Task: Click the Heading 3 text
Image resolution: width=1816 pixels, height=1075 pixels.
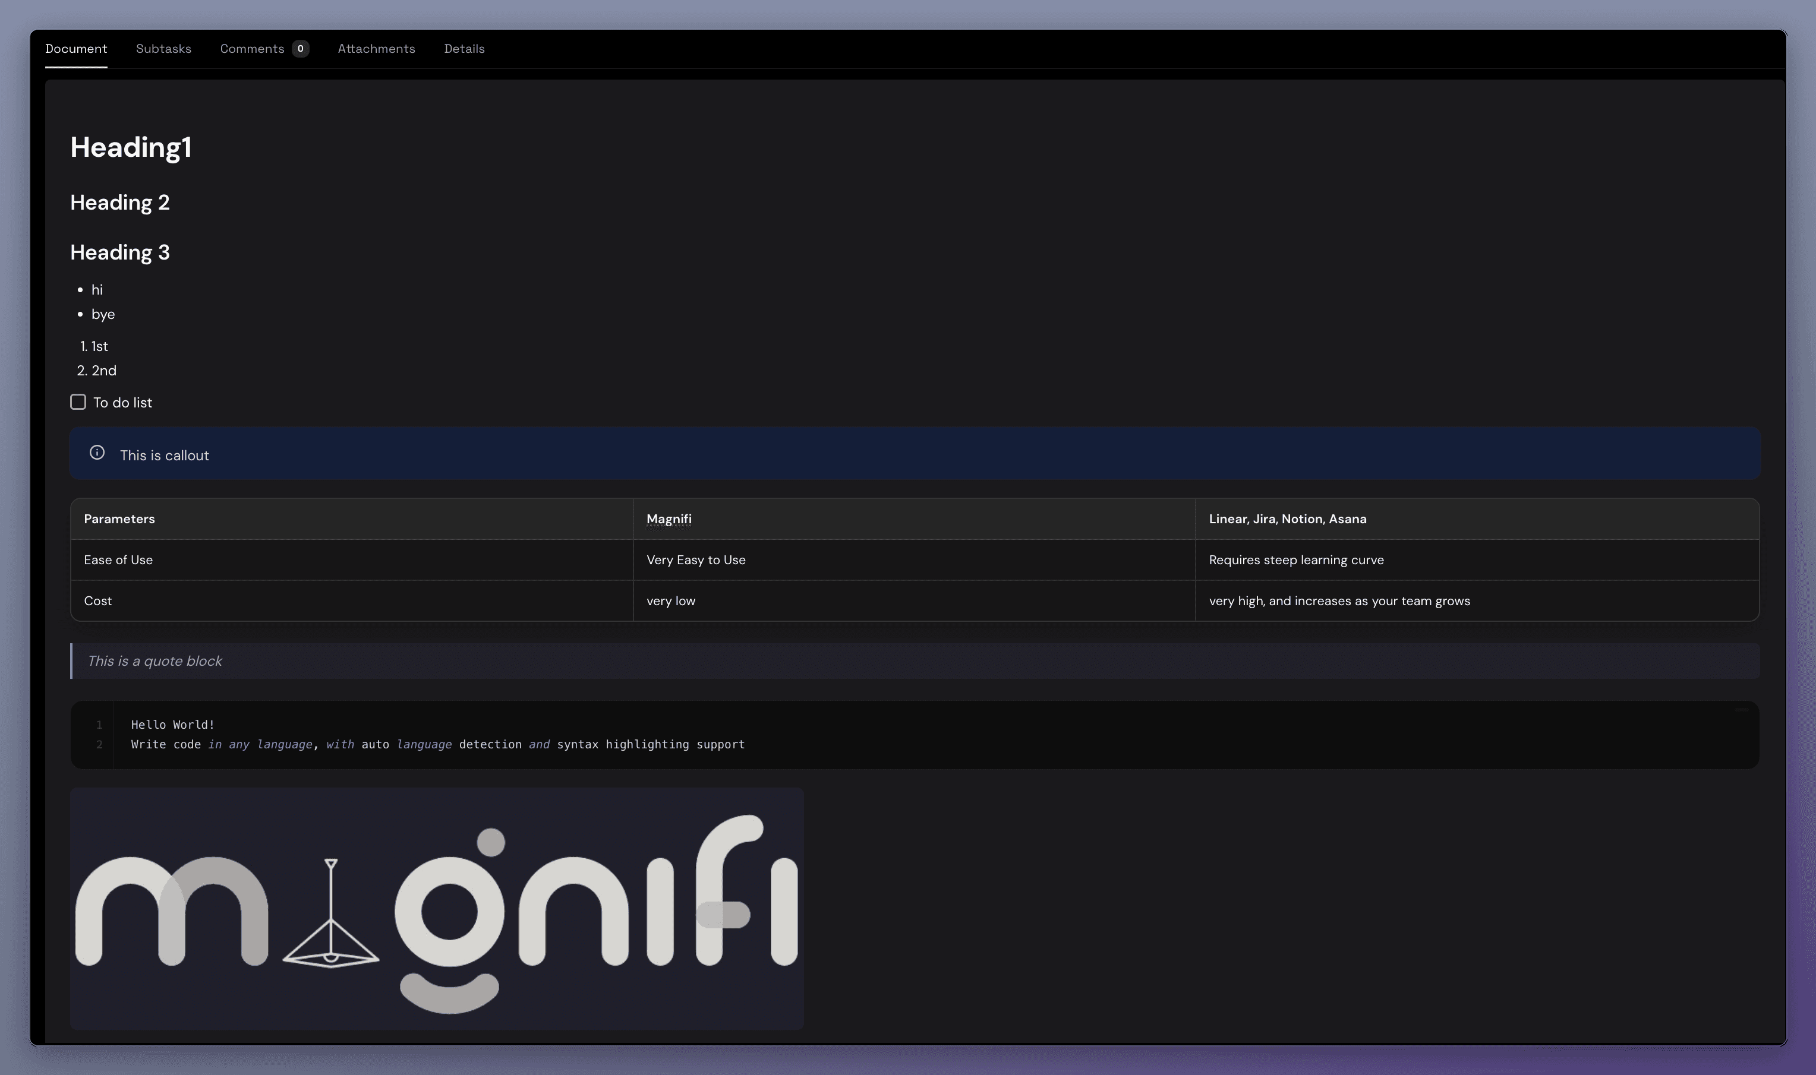Action: tap(119, 252)
